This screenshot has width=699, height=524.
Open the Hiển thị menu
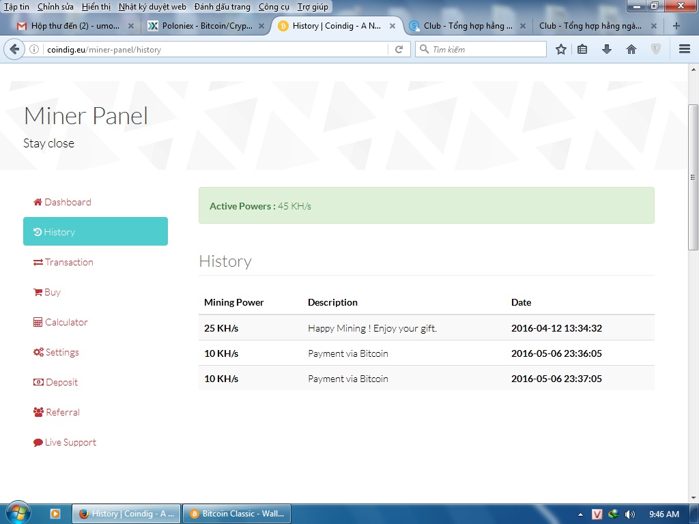click(x=96, y=7)
